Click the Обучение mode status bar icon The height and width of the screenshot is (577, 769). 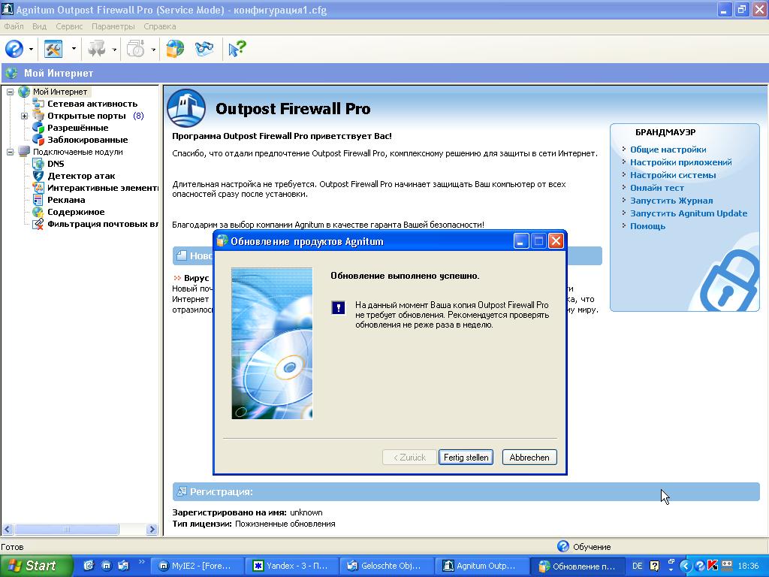[563, 547]
